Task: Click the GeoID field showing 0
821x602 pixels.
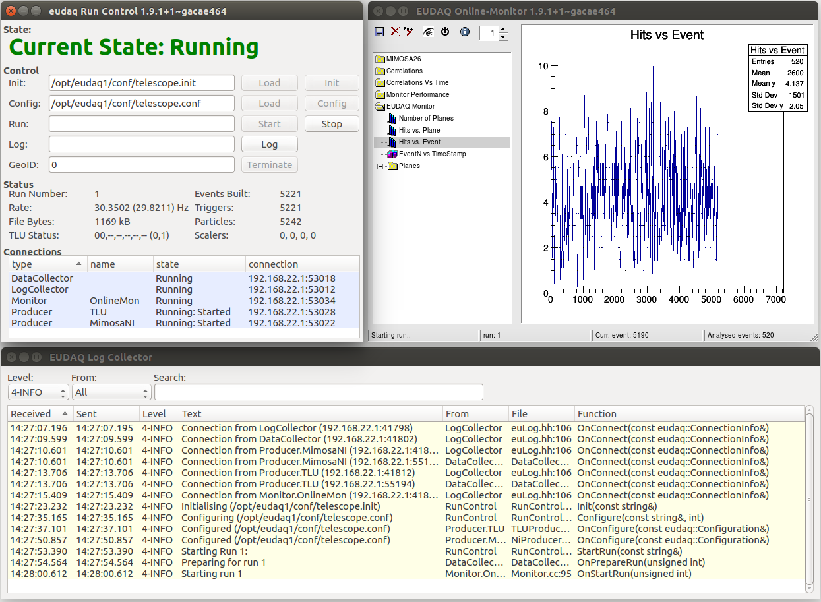Action: pos(142,165)
